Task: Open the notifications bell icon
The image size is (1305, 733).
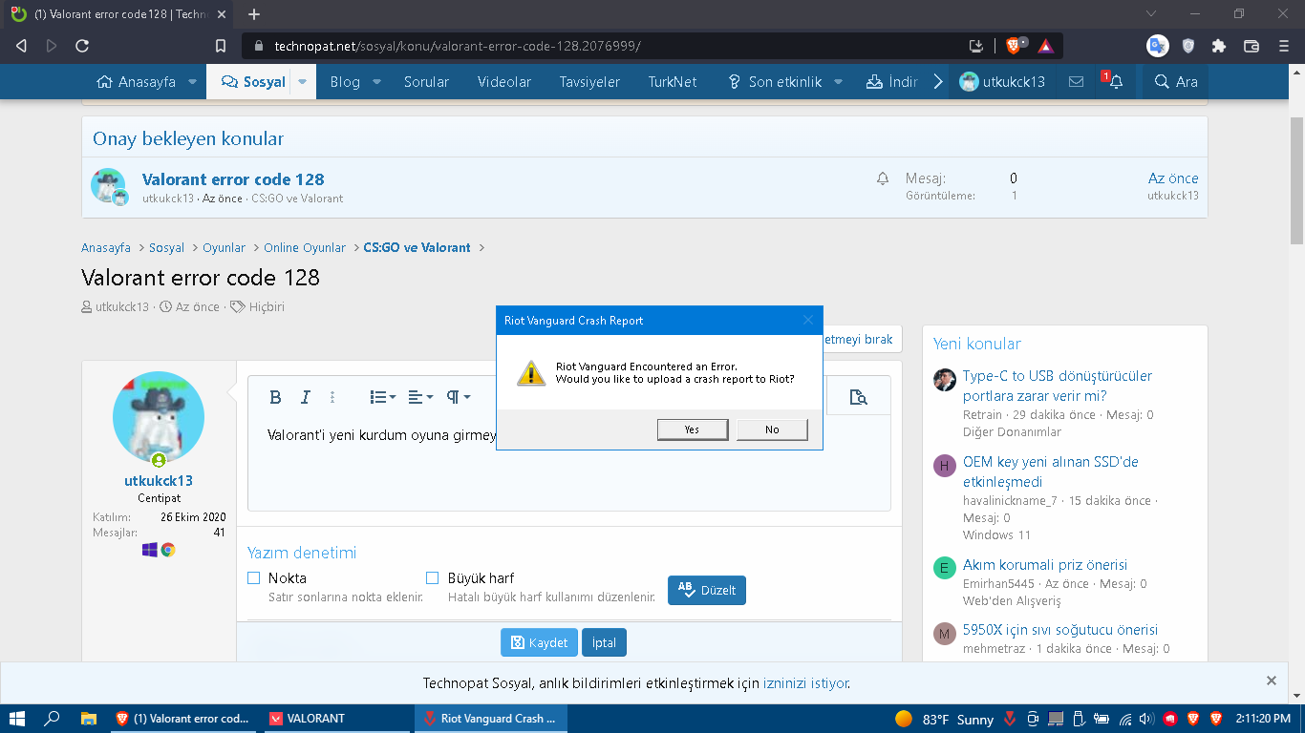Action: 1115,82
